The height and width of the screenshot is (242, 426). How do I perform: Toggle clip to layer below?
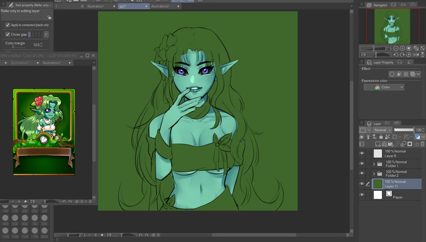(362, 137)
